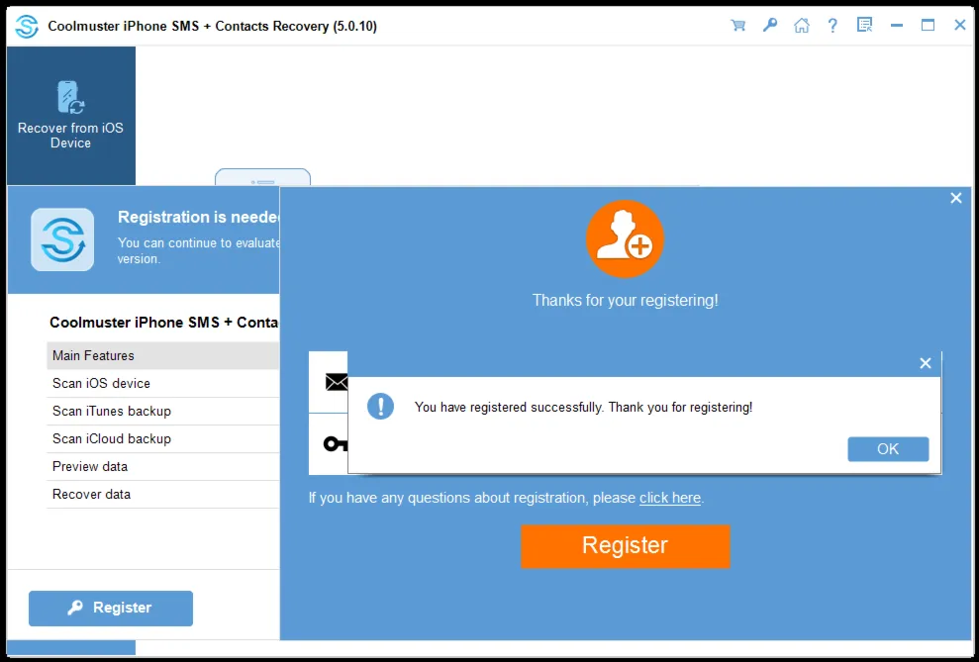Close the blue registration dialog
The image size is (979, 662).
[956, 199]
